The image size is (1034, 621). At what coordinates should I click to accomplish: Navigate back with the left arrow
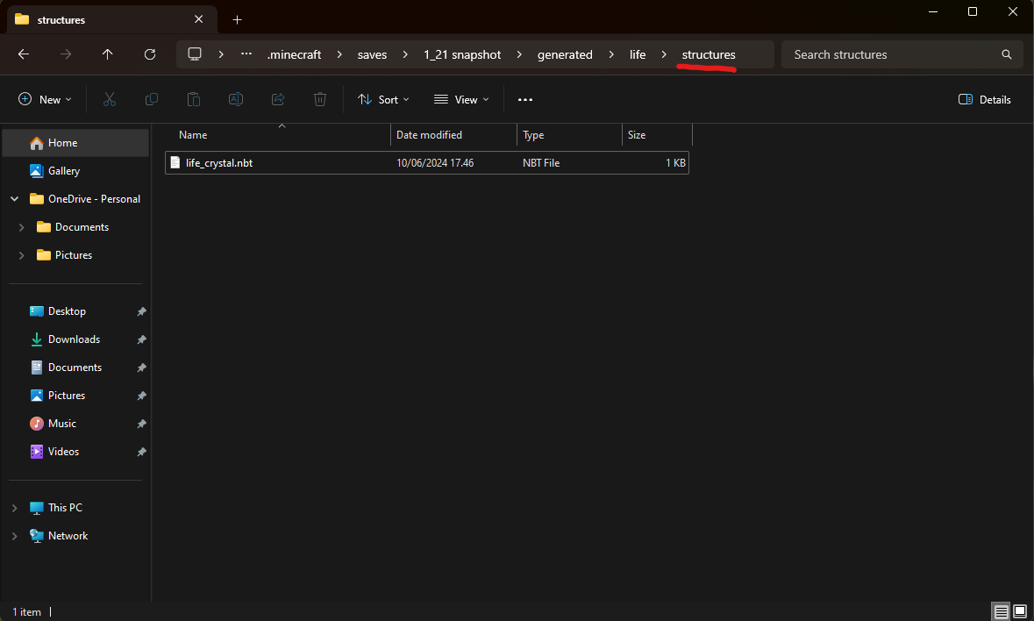(24, 54)
